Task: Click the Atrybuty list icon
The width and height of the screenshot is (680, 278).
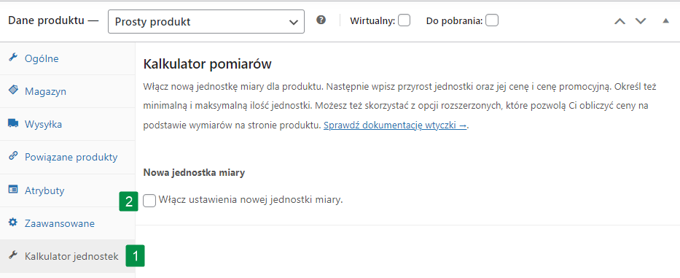Action: (13, 190)
